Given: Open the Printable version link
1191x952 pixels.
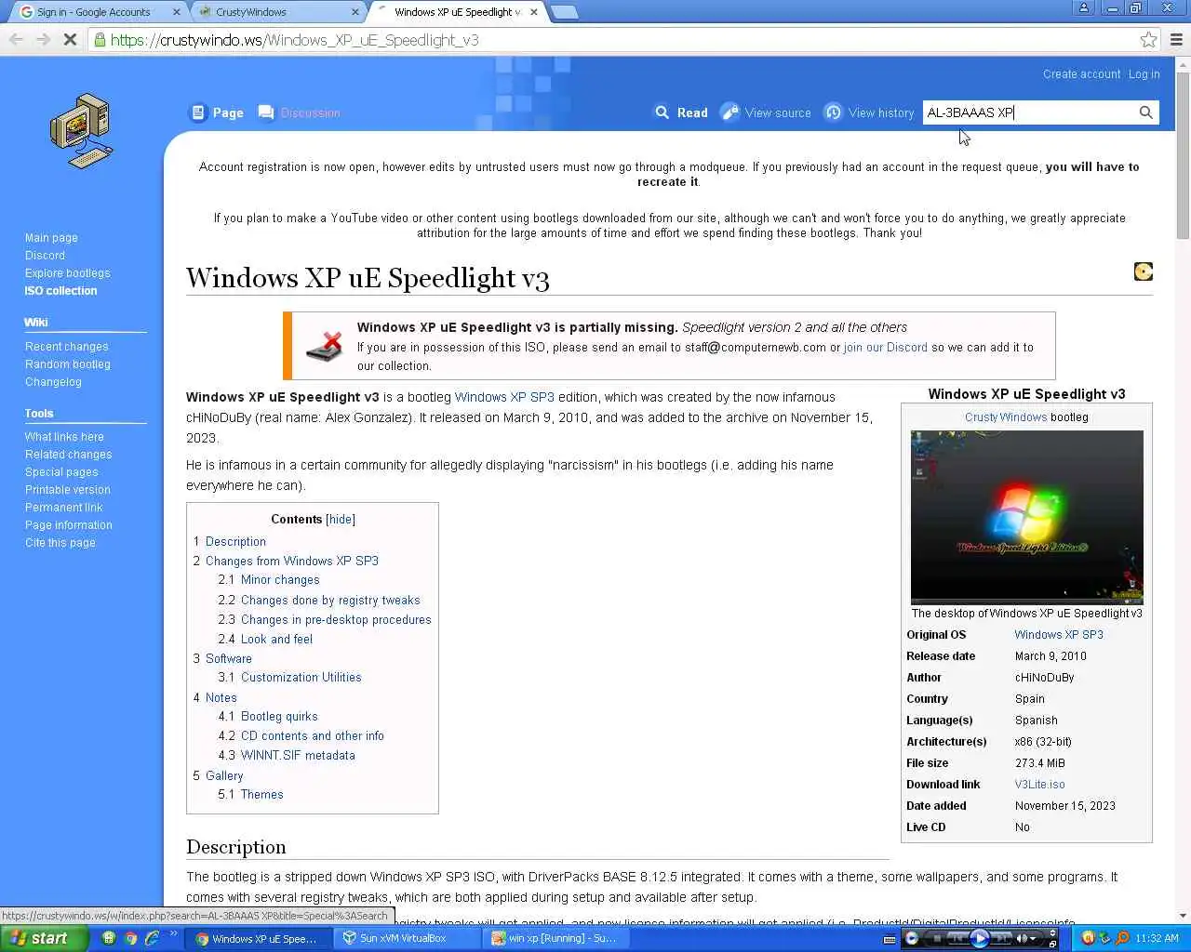Looking at the screenshot, I should coord(67,490).
